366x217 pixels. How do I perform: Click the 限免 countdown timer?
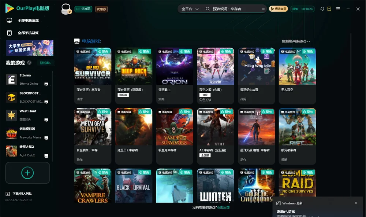[x=303, y=9]
